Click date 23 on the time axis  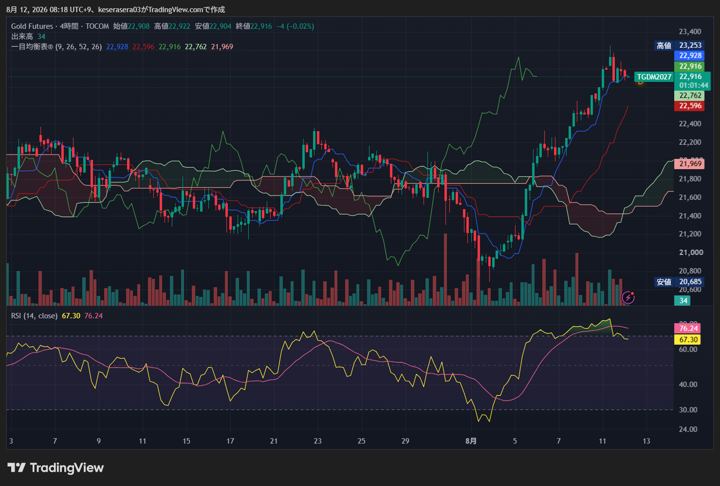point(318,441)
